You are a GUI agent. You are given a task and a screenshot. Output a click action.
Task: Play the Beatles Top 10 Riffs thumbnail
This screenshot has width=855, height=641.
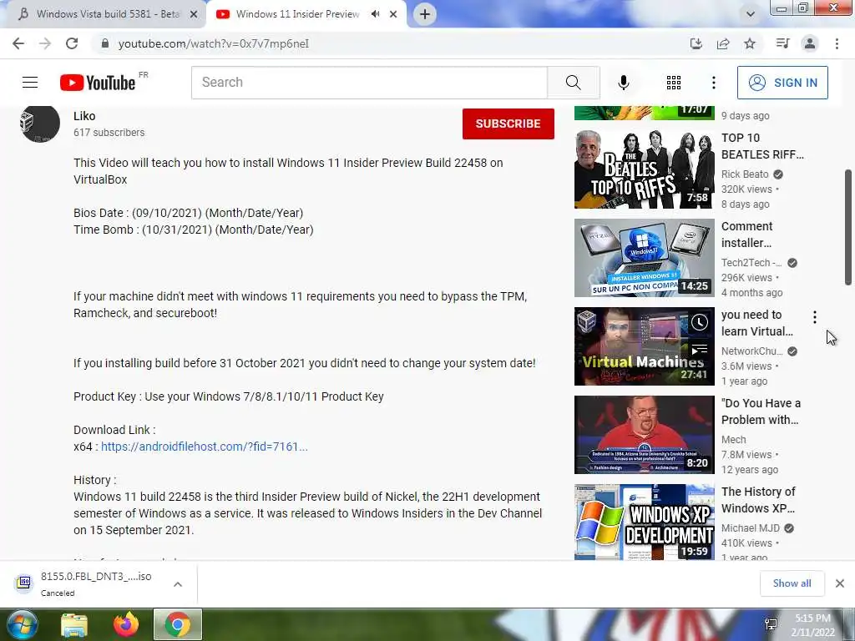(644, 169)
